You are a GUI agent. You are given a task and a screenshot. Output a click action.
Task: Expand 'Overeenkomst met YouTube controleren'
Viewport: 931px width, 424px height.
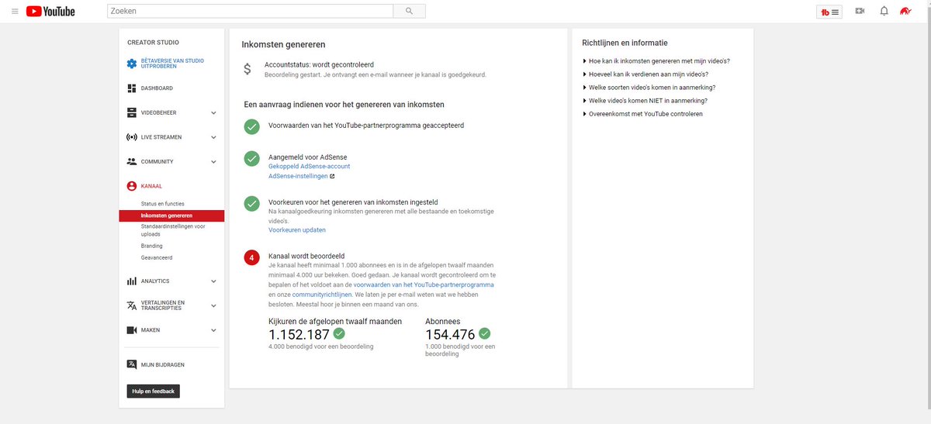click(x=642, y=114)
